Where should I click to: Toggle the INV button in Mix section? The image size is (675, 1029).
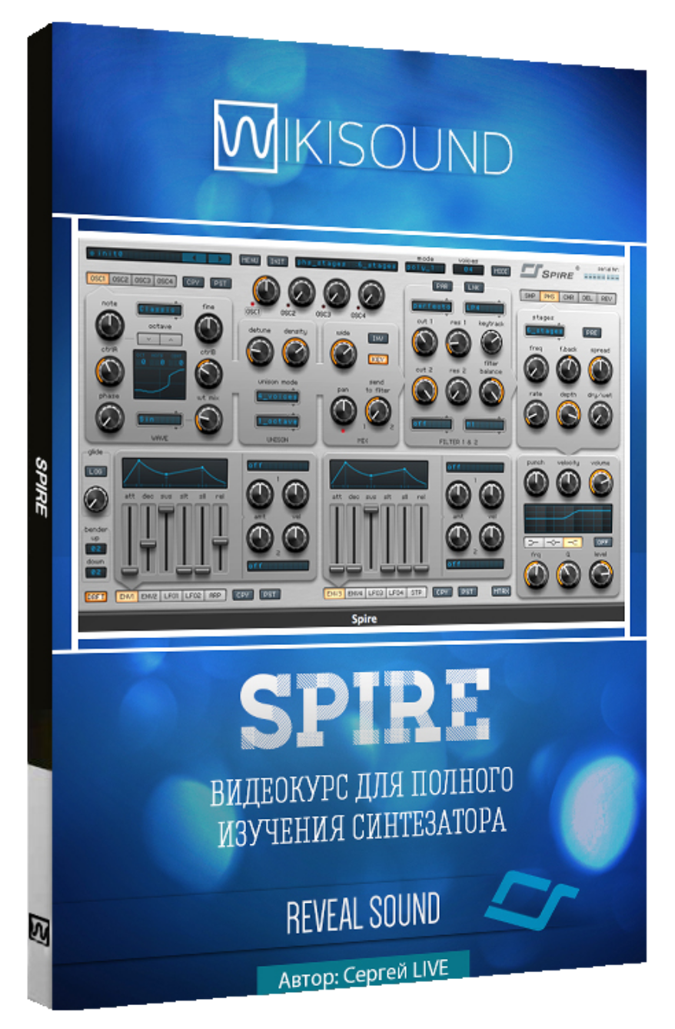point(377,338)
